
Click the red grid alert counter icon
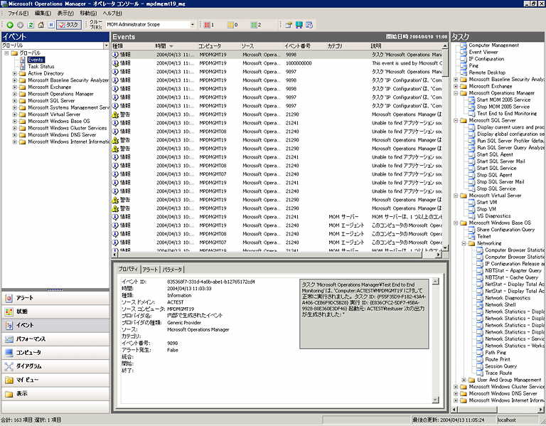point(207,25)
